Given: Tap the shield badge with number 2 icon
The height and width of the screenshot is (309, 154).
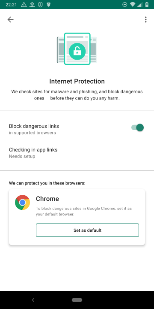Looking at the screenshot, I should (x=40, y=5).
